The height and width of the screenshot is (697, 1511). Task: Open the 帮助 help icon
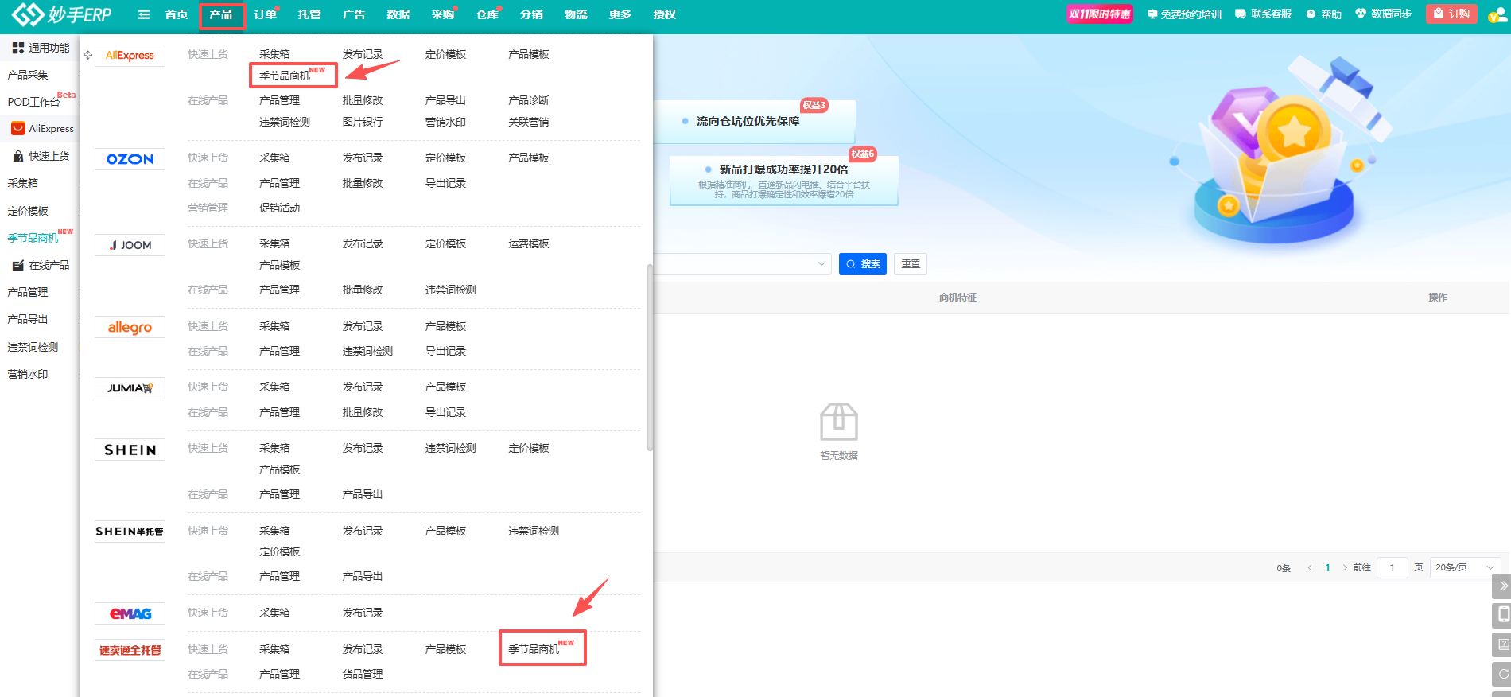[1311, 14]
